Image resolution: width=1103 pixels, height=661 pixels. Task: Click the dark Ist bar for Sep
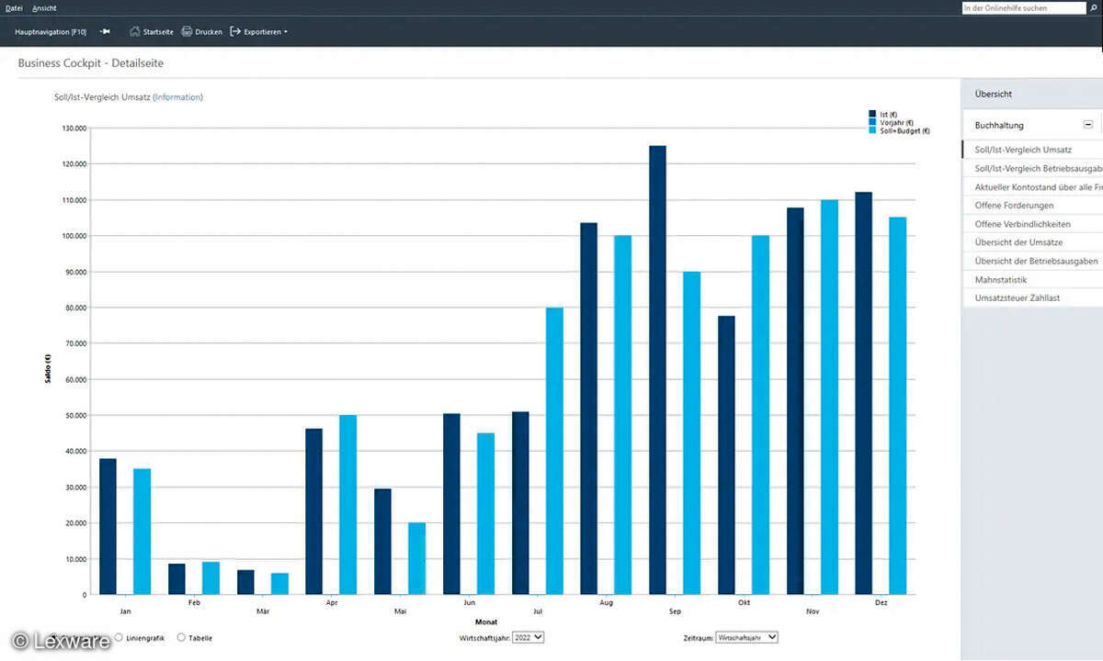[x=657, y=370]
